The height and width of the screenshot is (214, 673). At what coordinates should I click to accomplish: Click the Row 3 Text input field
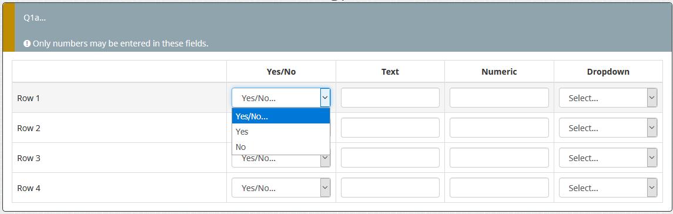(390, 158)
